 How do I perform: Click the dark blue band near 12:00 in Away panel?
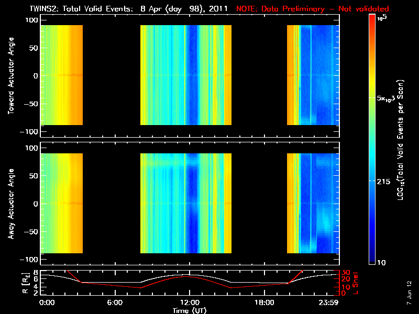click(193, 203)
